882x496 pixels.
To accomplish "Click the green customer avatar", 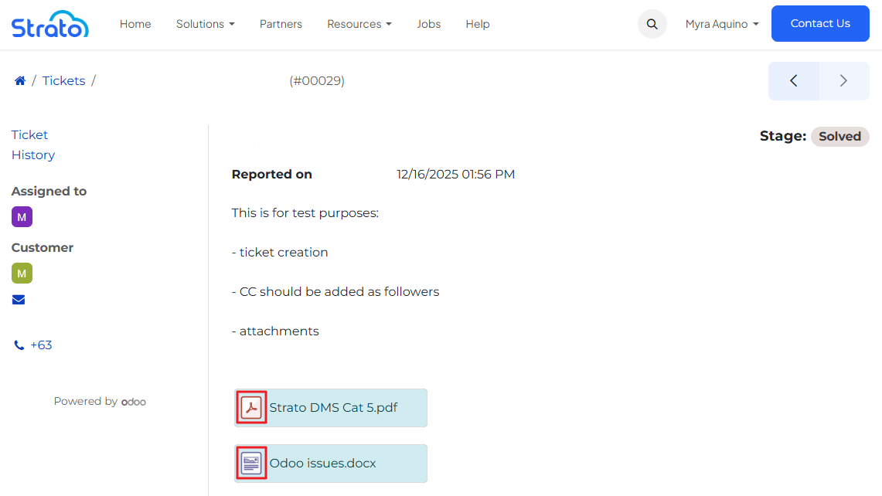I will click(22, 273).
